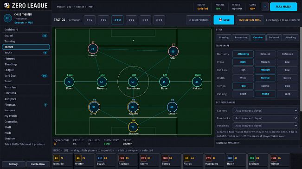Choose the 5-3-2 formation

click(x=131, y=20)
